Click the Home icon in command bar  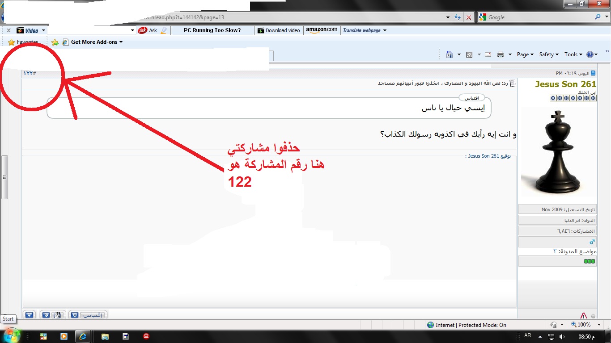[x=450, y=54]
